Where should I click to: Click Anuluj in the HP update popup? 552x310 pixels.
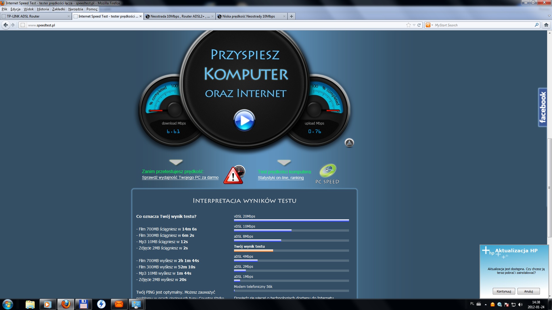tap(528, 291)
